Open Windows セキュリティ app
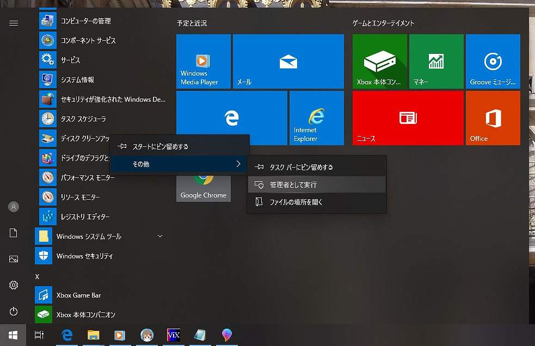 [102, 256]
